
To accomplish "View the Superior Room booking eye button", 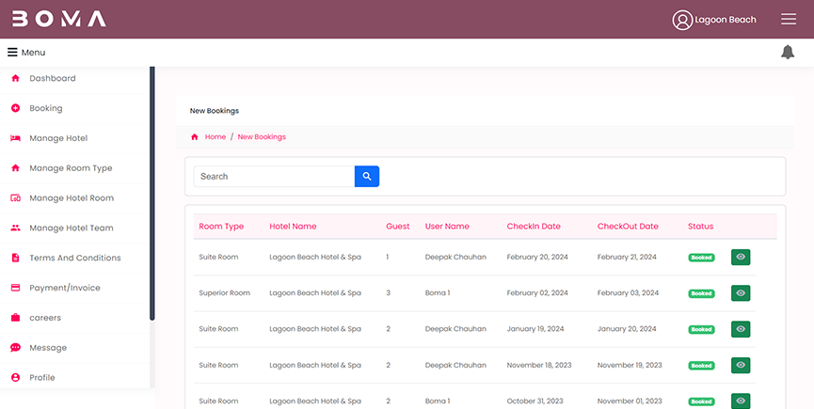I will click(x=741, y=293).
